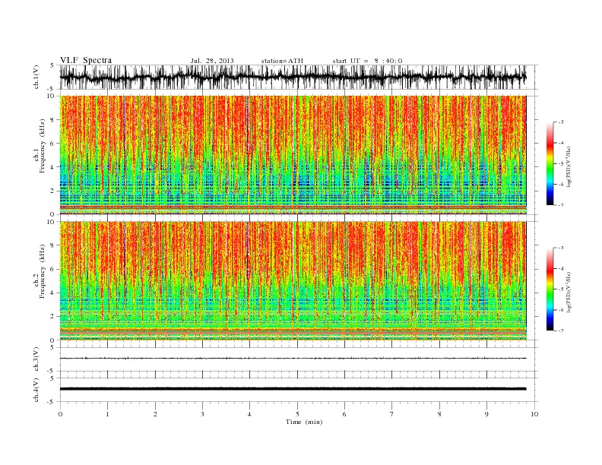602x465 pixels.
Task: Click upper colorbar "log(PSD)(V²/Hz)" label
Action: tap(569, 166)
